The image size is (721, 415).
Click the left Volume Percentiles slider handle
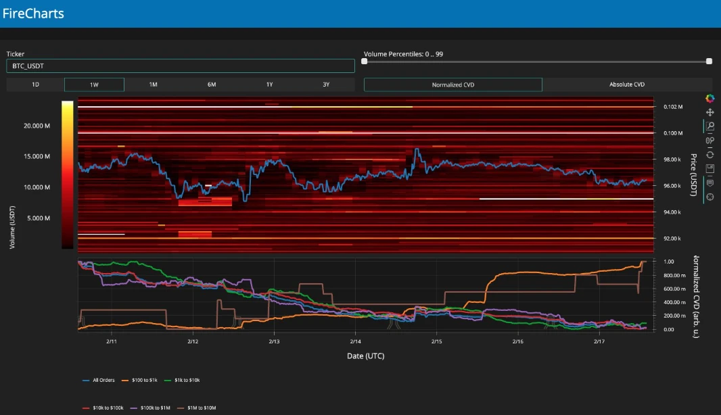click(364, 61)
